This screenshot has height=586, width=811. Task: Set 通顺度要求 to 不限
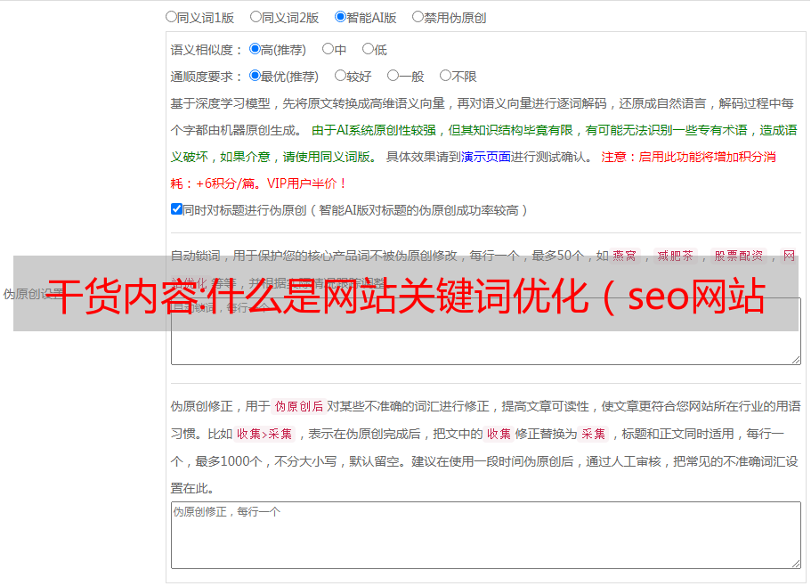click(x=445, y=76)
